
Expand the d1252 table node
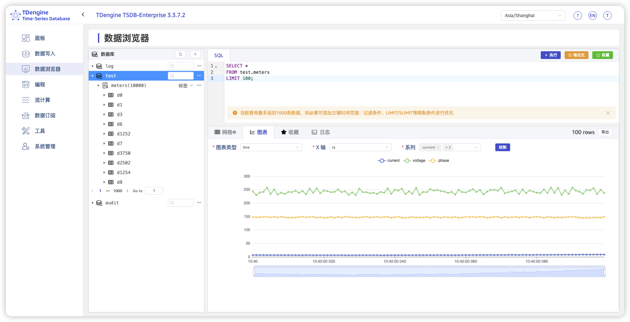[x=104, y=134]
